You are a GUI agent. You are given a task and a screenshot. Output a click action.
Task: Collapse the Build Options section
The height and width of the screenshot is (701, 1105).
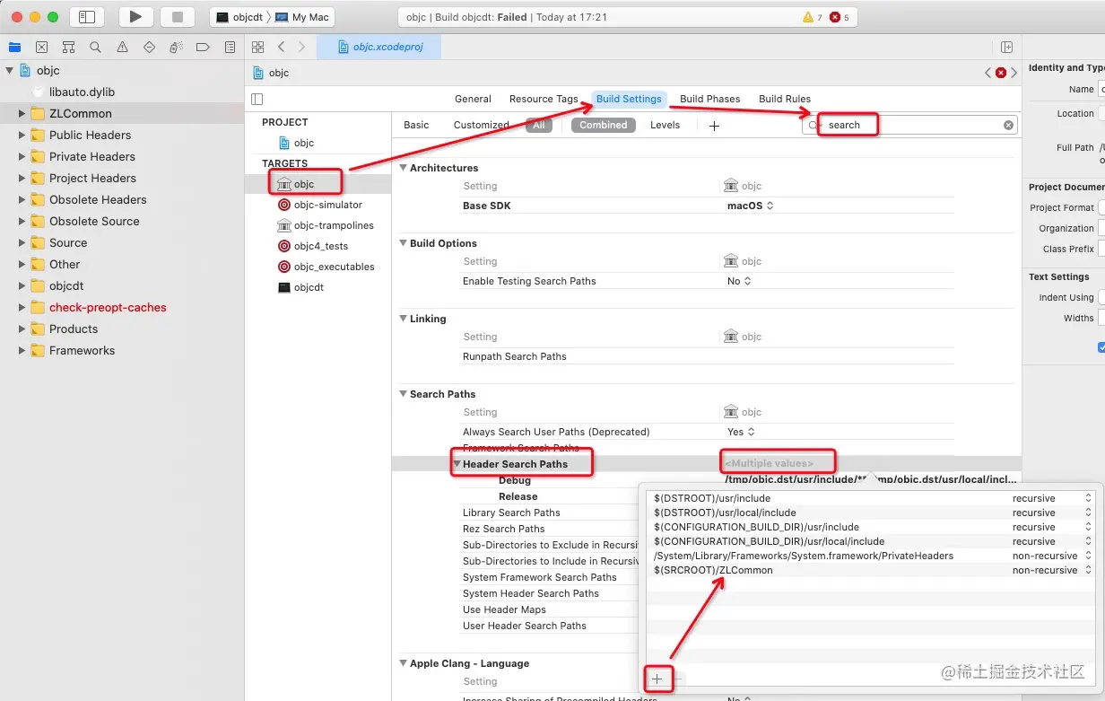click(404, 243)
